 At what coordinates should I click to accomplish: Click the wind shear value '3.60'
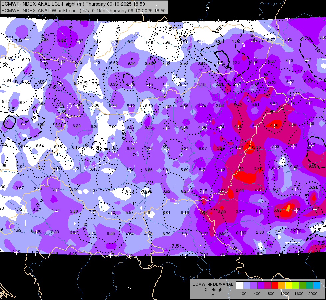pos(74,211)
